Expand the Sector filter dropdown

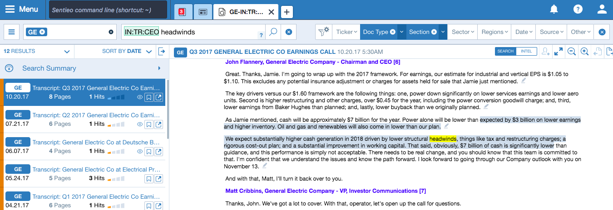coord(463,32)
